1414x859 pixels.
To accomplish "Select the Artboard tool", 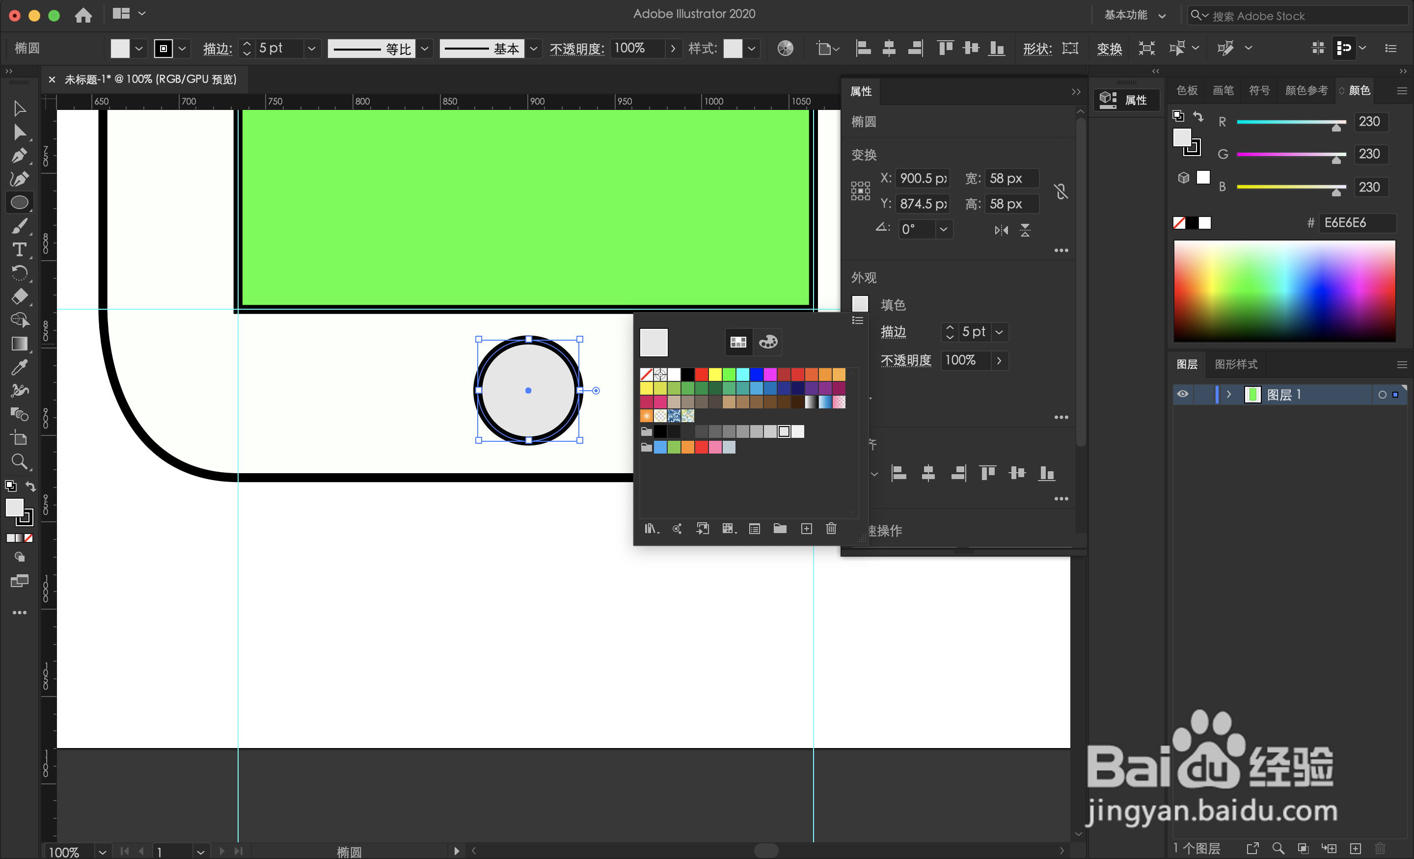I will tap(20, 438).
